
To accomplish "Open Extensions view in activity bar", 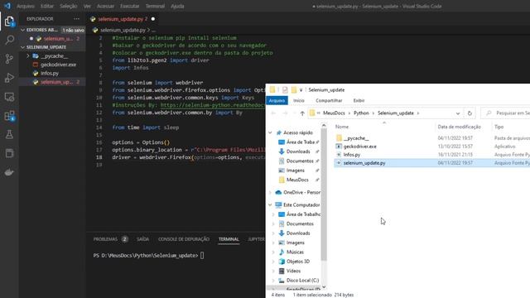I will coord(9,116).
